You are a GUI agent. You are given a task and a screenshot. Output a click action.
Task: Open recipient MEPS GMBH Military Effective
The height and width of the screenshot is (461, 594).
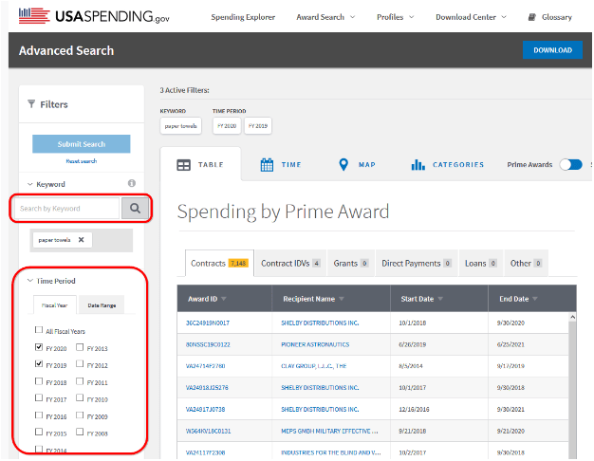pos(329,431)
